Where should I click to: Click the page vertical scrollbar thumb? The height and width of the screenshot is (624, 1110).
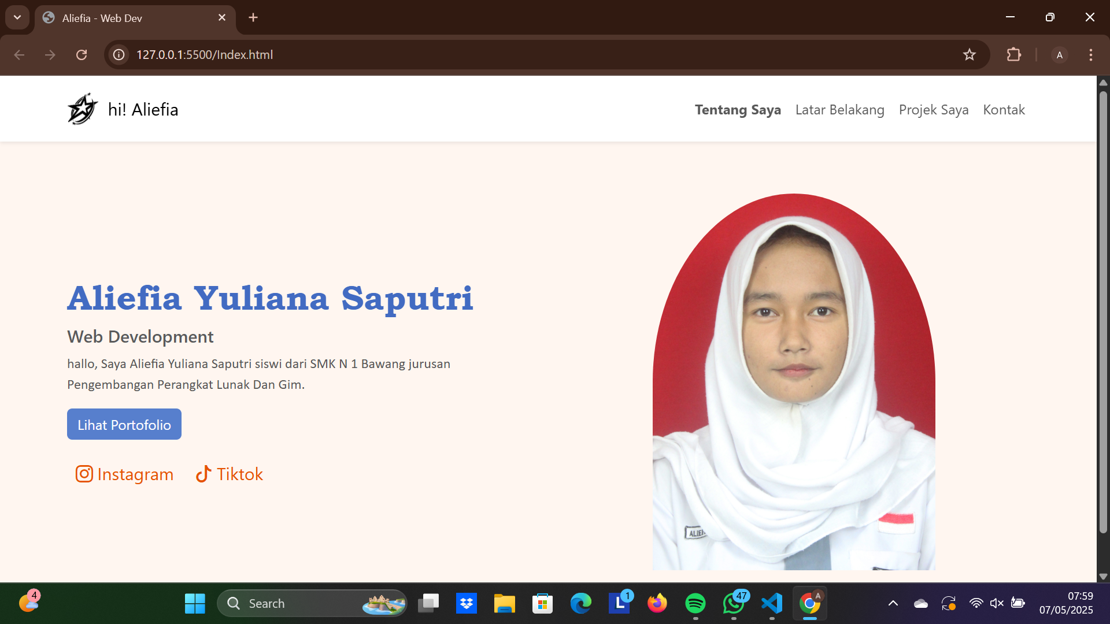[1103, 312]
